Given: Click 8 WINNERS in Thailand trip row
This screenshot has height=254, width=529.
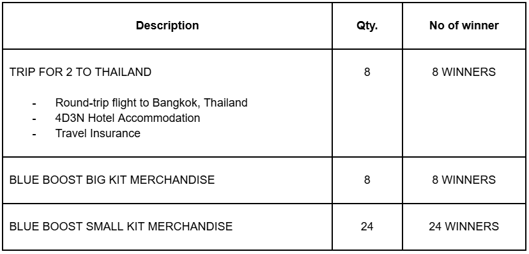Looking at the screenshot, I should pos(464,72).
